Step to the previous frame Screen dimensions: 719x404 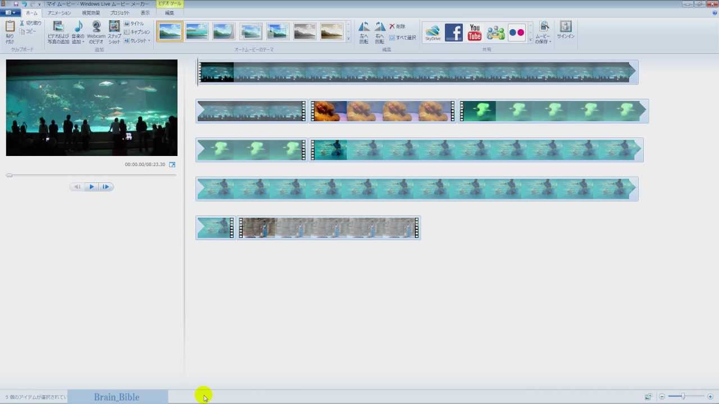78,187
